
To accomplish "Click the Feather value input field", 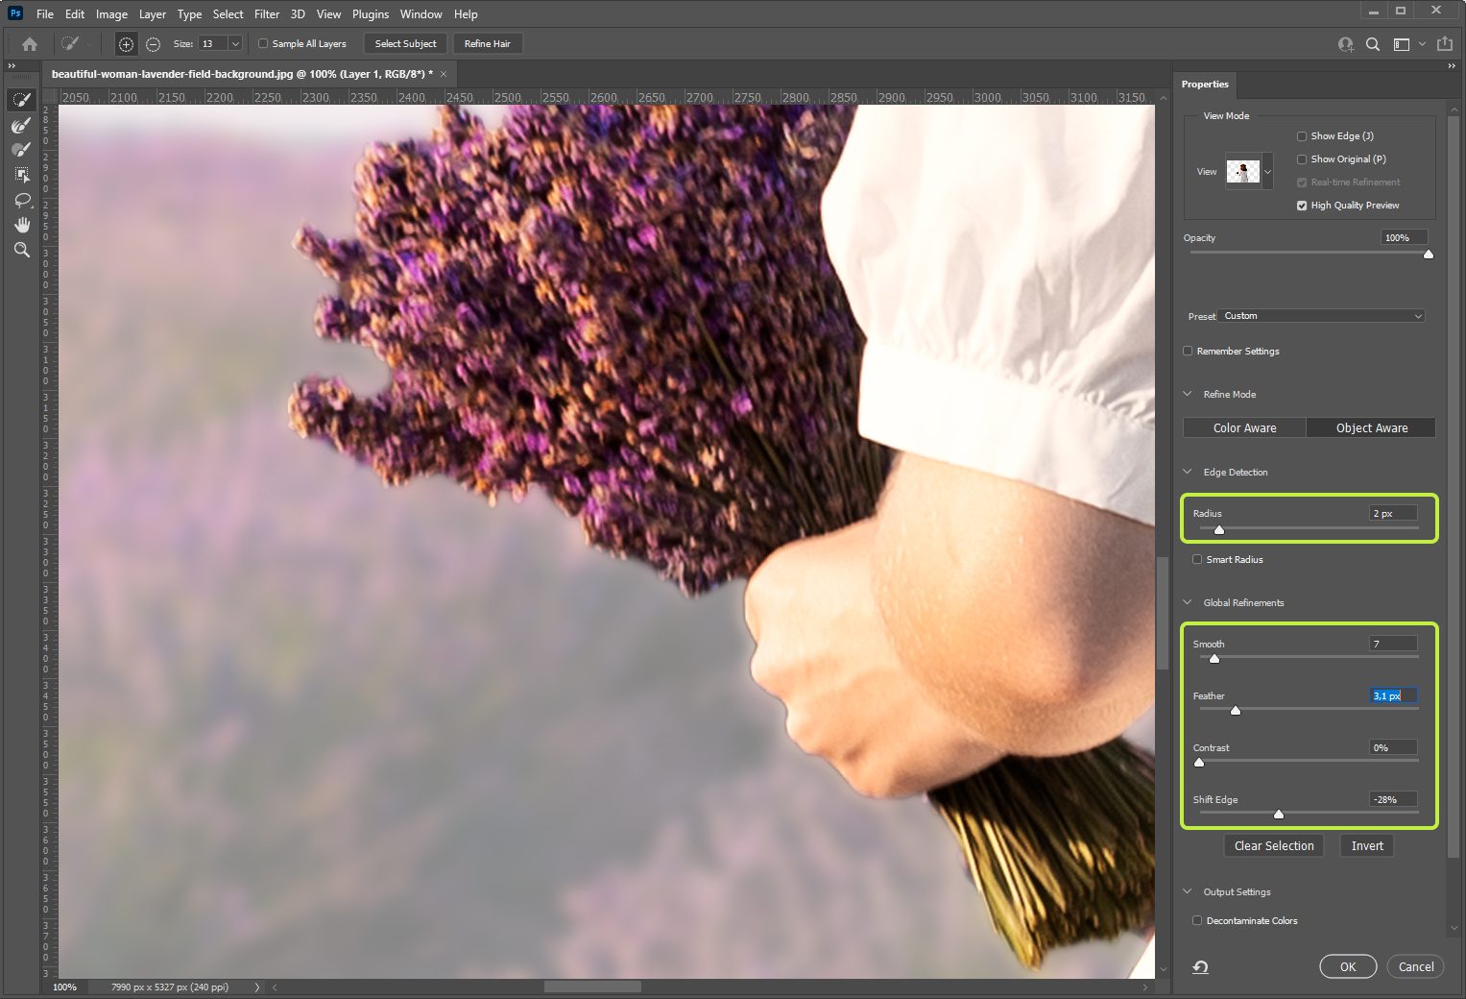I will 1393,695.
